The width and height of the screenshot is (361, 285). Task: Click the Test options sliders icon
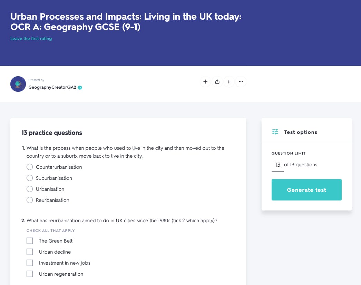pyautogui.click(x=275, y=132)
